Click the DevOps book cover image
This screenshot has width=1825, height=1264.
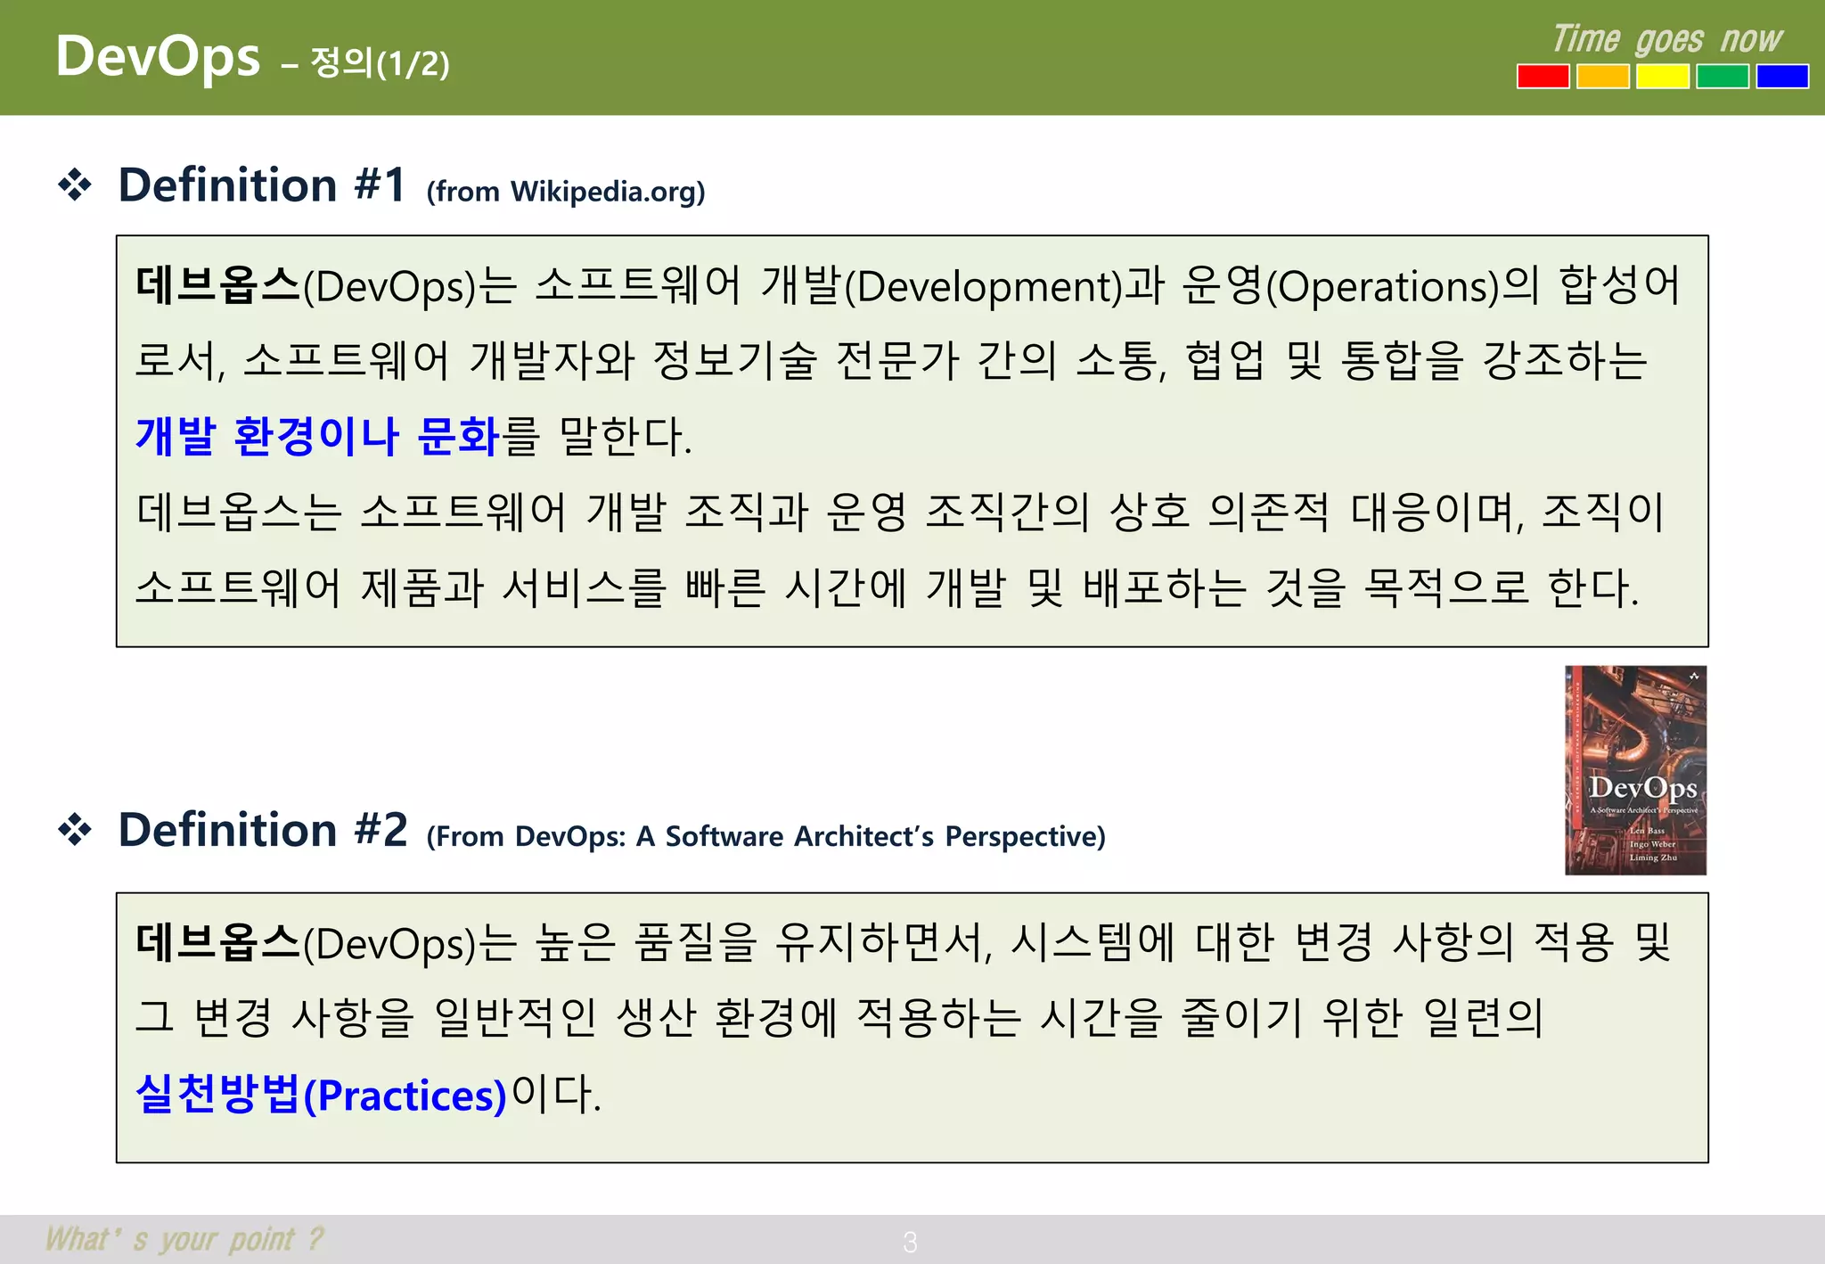(x=1635, y=770)
